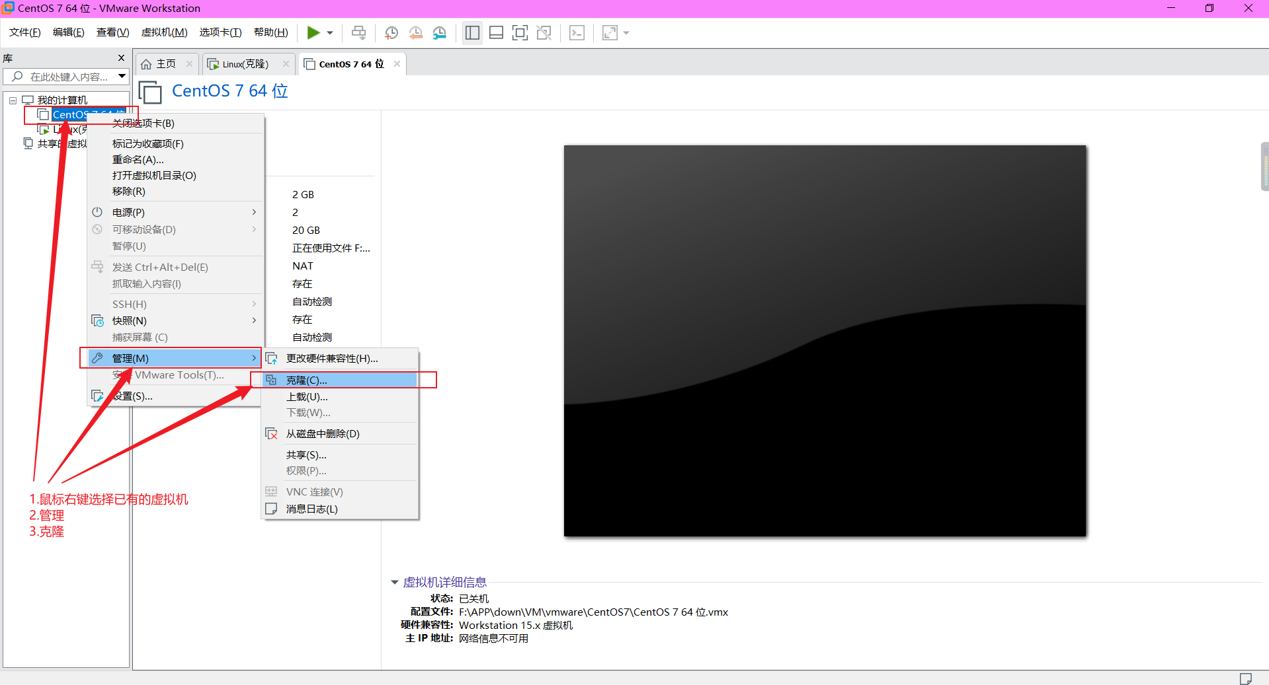
Task: Click the CentOS 7 64 位 title heading
Action: (230, 90)
